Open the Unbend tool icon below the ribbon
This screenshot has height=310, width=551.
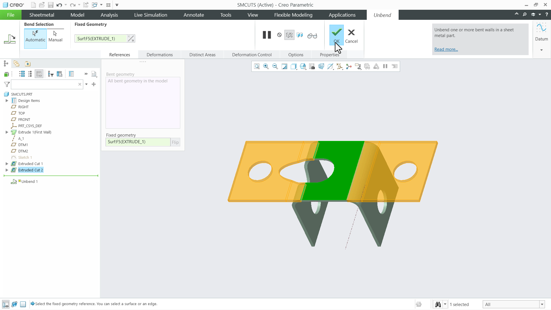(10, 39)
